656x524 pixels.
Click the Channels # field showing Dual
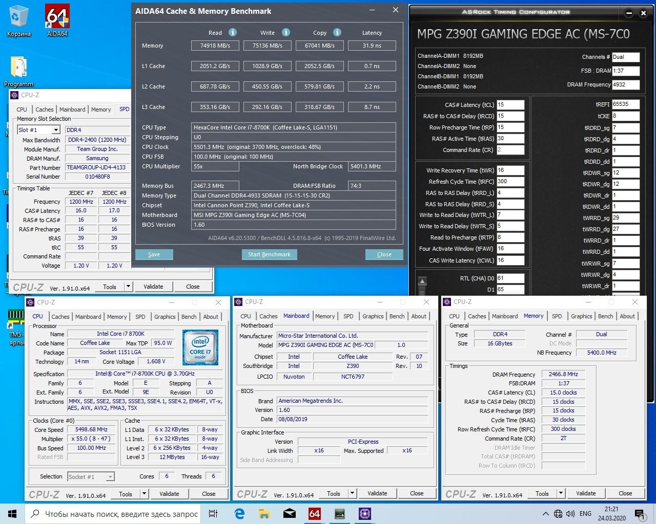[625, 57]
